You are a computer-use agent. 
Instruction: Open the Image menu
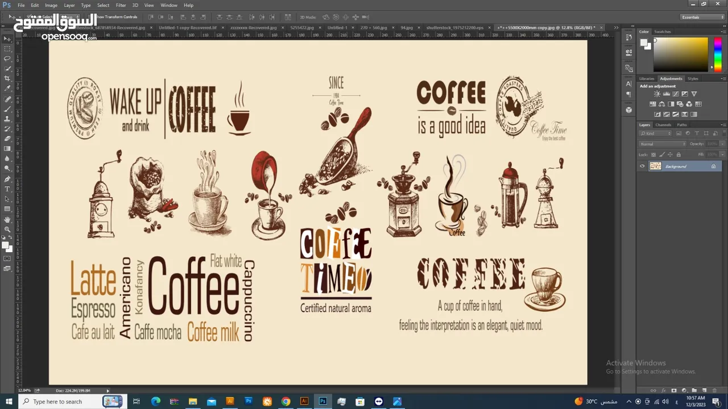[51, 5]
